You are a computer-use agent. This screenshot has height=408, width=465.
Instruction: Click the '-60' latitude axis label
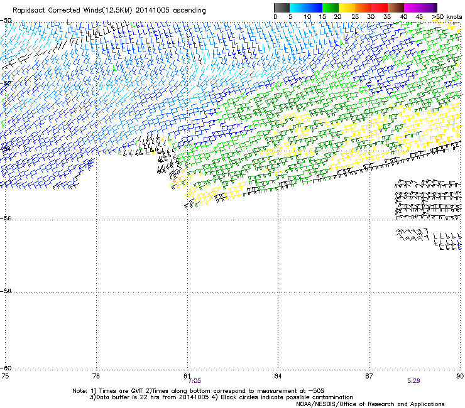tap(6, 368)
